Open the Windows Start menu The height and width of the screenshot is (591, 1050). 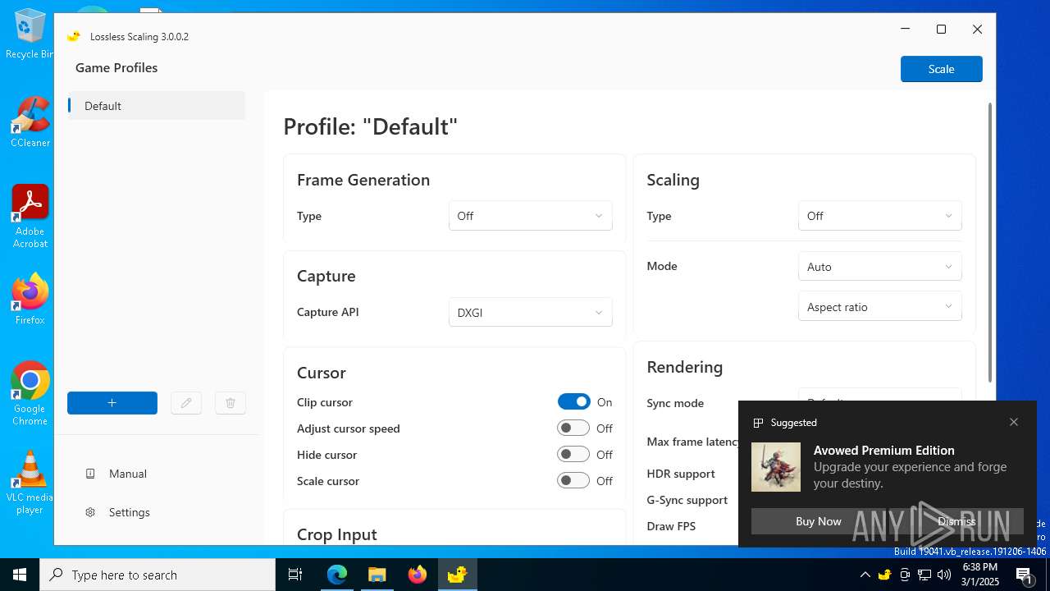[20, 575]
